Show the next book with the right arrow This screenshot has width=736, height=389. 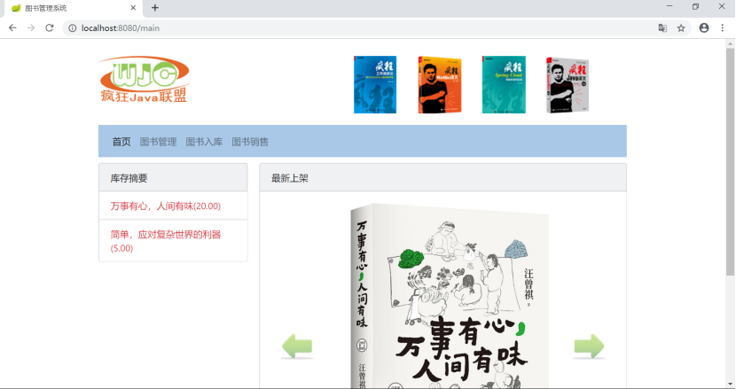click(589, 346)
